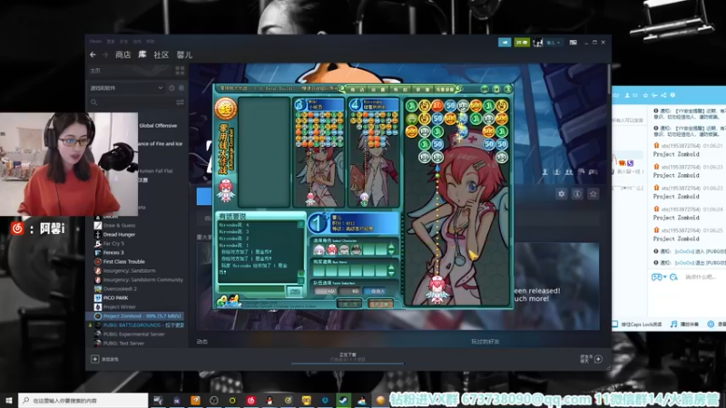Open game settings gear on Steam page
This screenshot has height=408, width=726.
point(561,194)
